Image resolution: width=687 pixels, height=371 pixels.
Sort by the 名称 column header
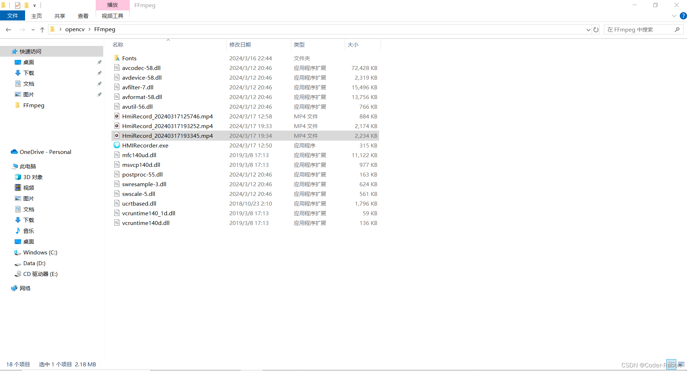coord(118,44)
